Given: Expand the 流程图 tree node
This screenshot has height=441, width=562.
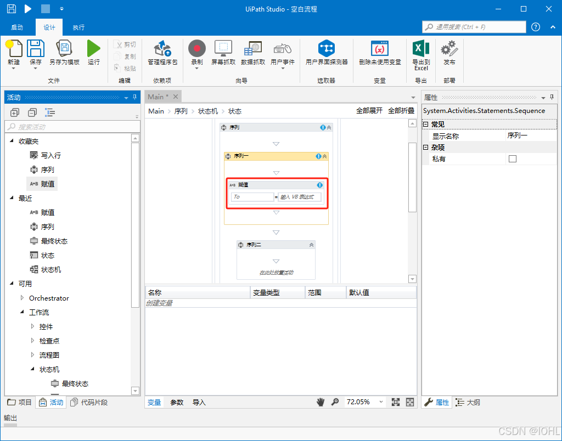Looking at the screenshot, I should 32,355.
